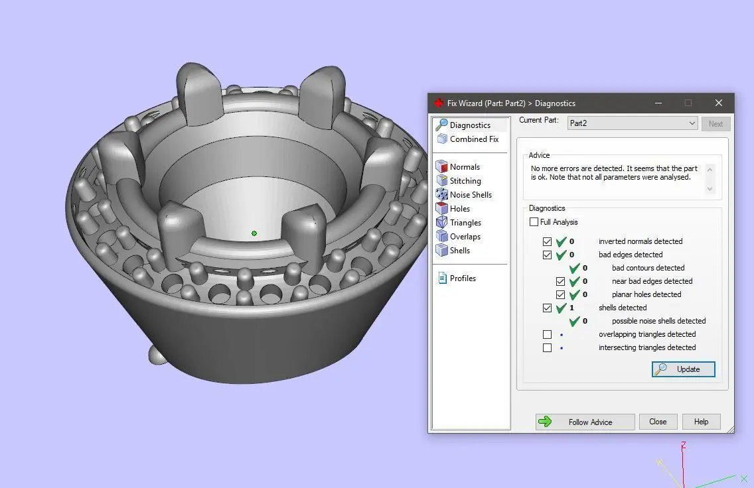Click 'bad contours detected' text
The height and width of the screenshot is (488, 754).
coord(648,268)
